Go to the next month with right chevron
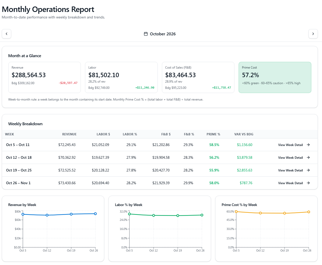322x265 pixels. tap(313, 34)
